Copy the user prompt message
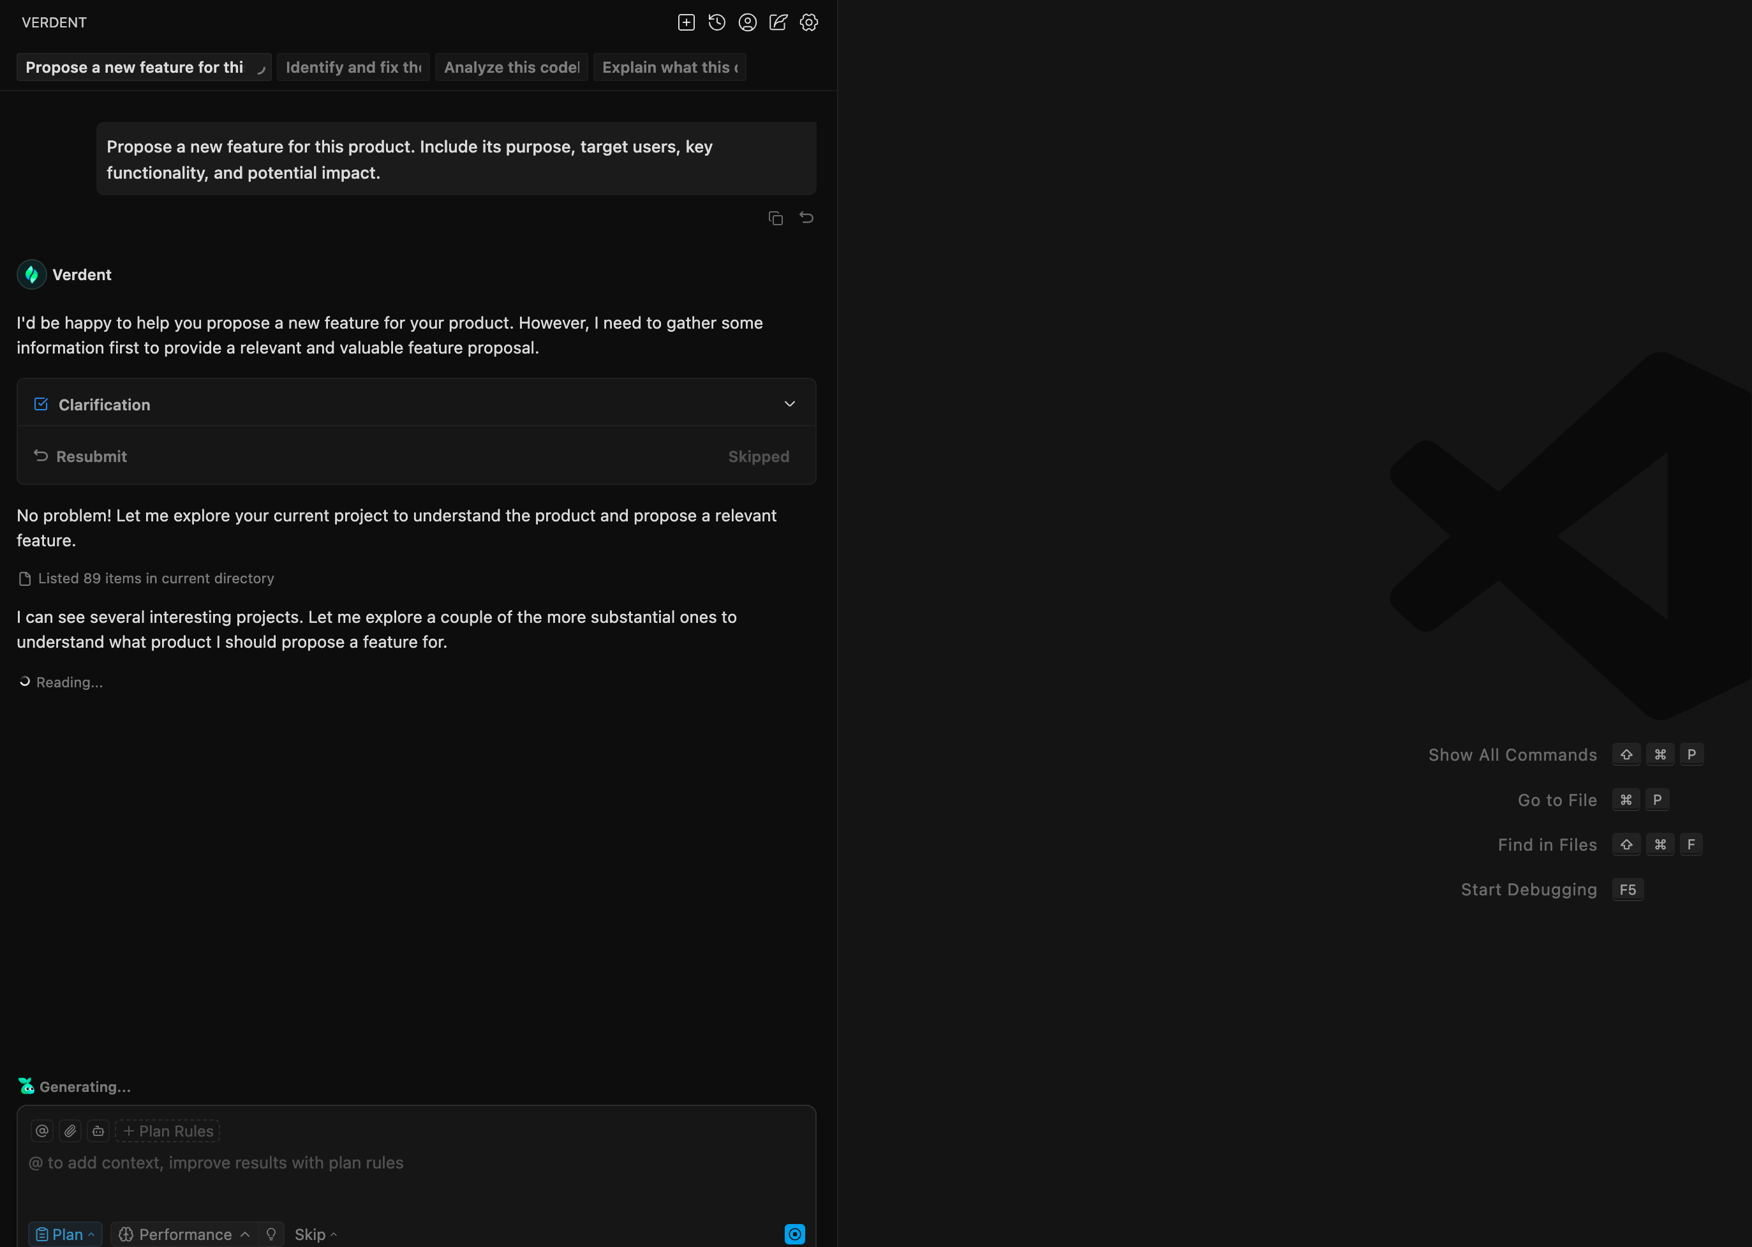 tap(775, 218)
